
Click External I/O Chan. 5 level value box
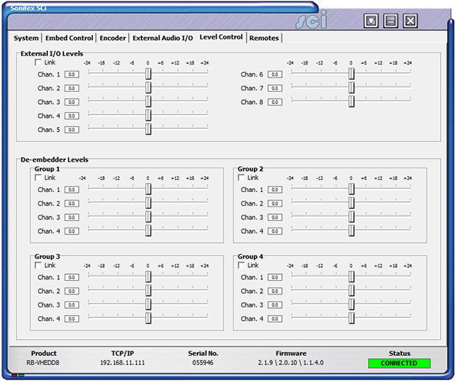[71, 130]
